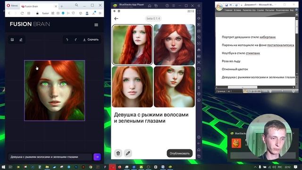The width and height of the screenshot is (302, 170).
Task: Toggle BlueStacks fullscreen from the side toolbar
Action: click(x=199, y=12)
